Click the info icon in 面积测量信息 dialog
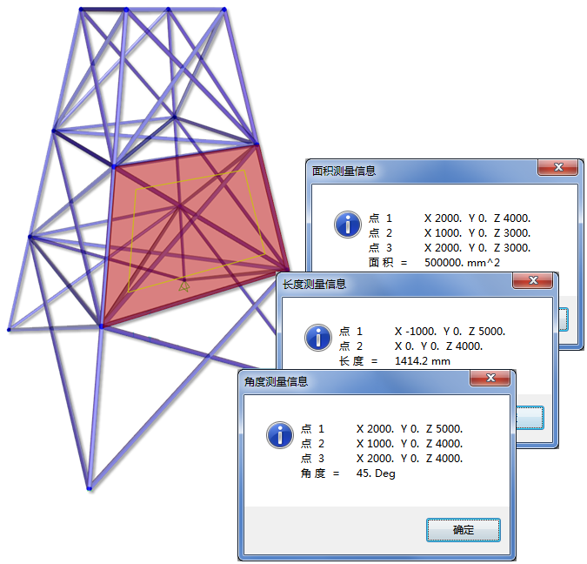 pyautogui.click(x=347, y=225)
